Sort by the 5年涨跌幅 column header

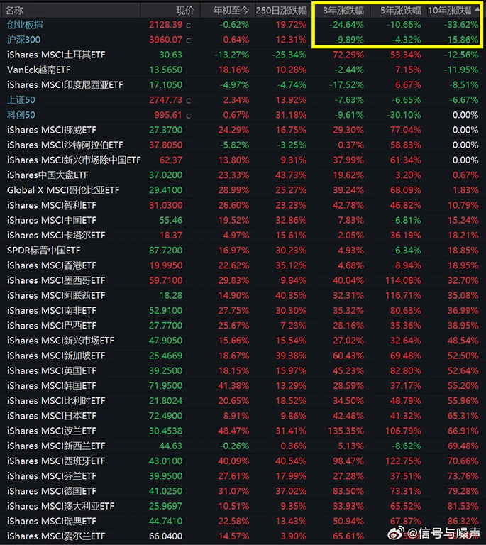(401, 11)
